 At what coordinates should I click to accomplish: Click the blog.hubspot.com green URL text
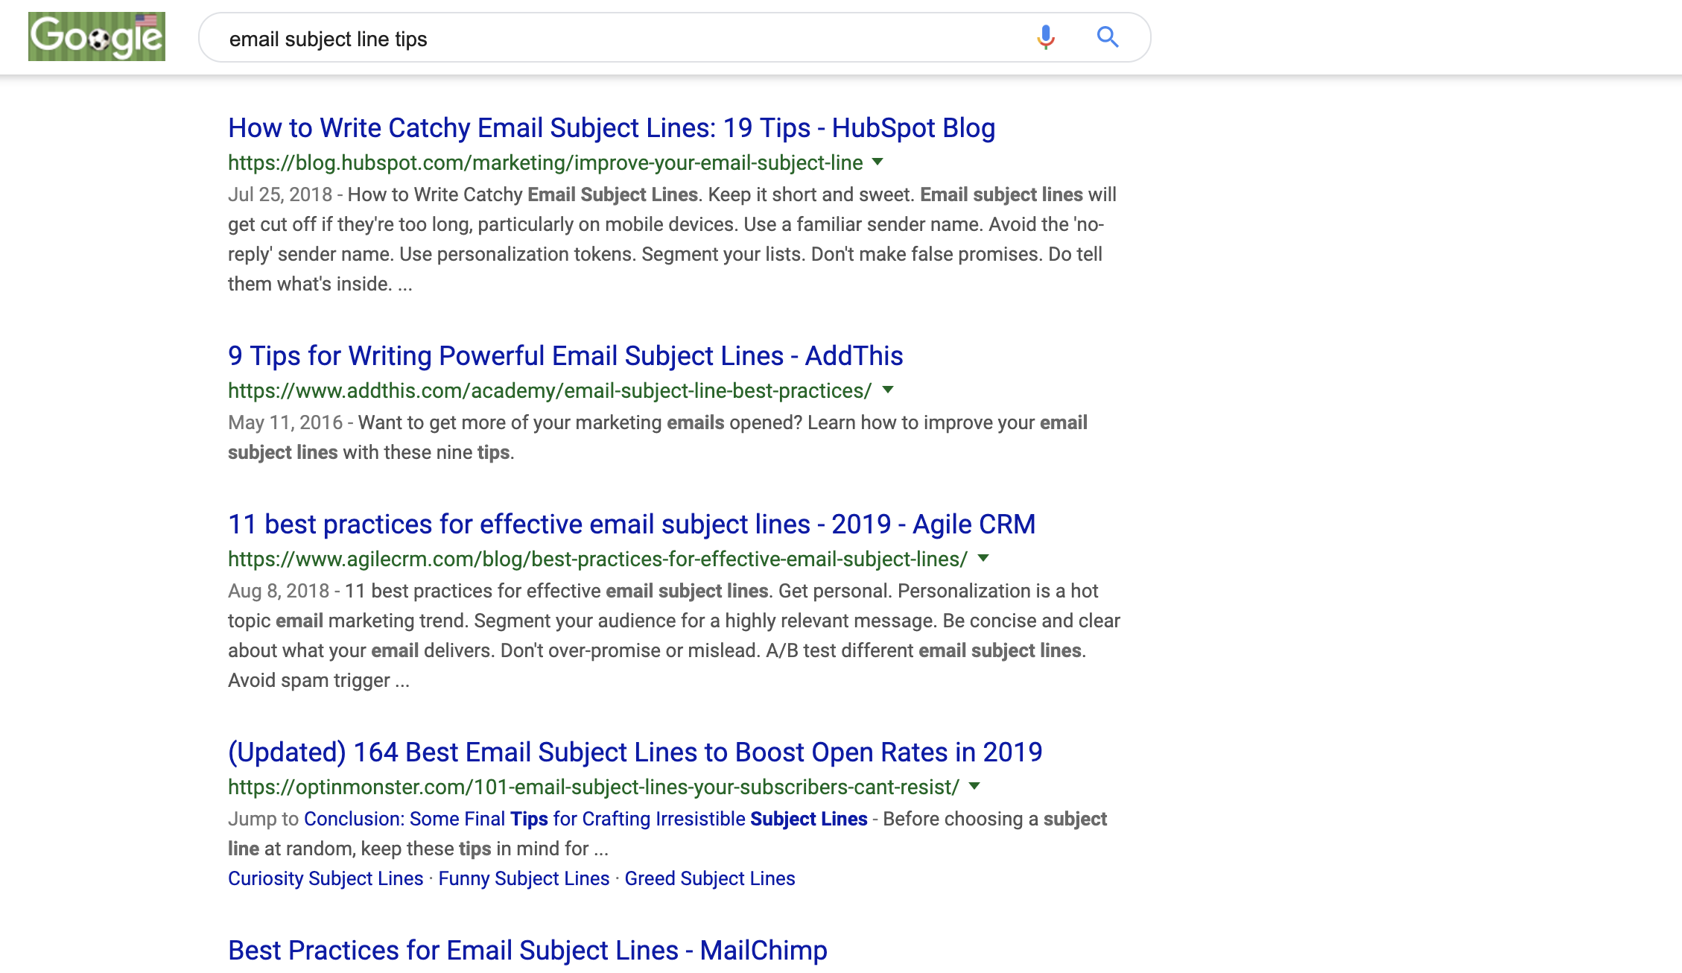[545, 162]
